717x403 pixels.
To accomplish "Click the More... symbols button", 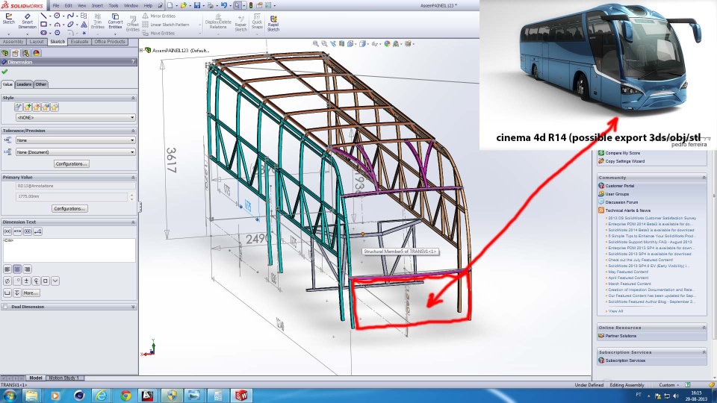I will tap(31, 293).
